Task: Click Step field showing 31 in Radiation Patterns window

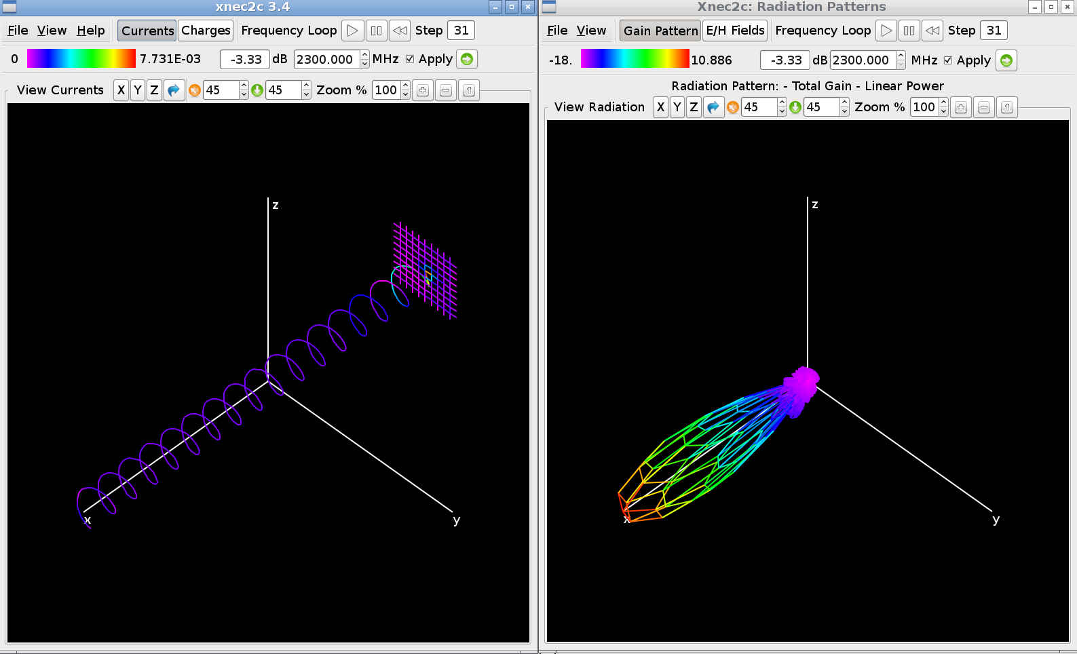Action: click(x=994, y=31)
